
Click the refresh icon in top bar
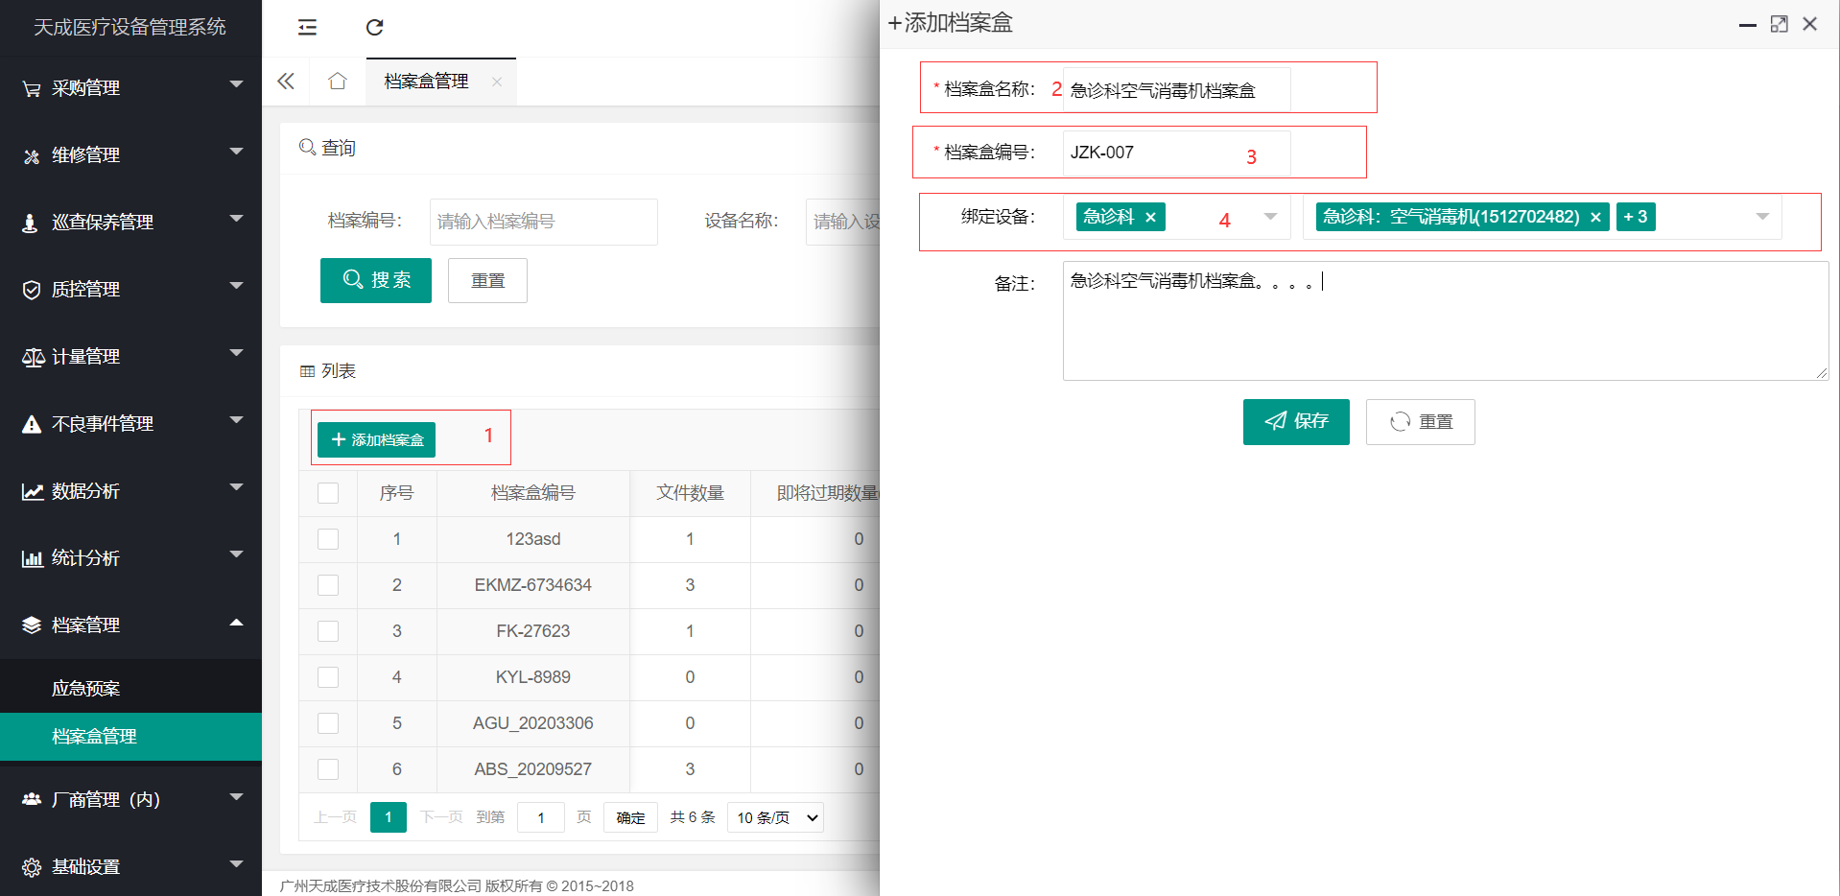(x=375, y=27)
